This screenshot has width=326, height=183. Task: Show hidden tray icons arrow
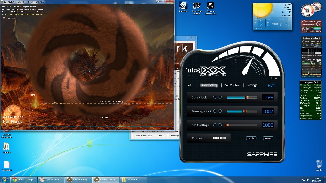299,180
